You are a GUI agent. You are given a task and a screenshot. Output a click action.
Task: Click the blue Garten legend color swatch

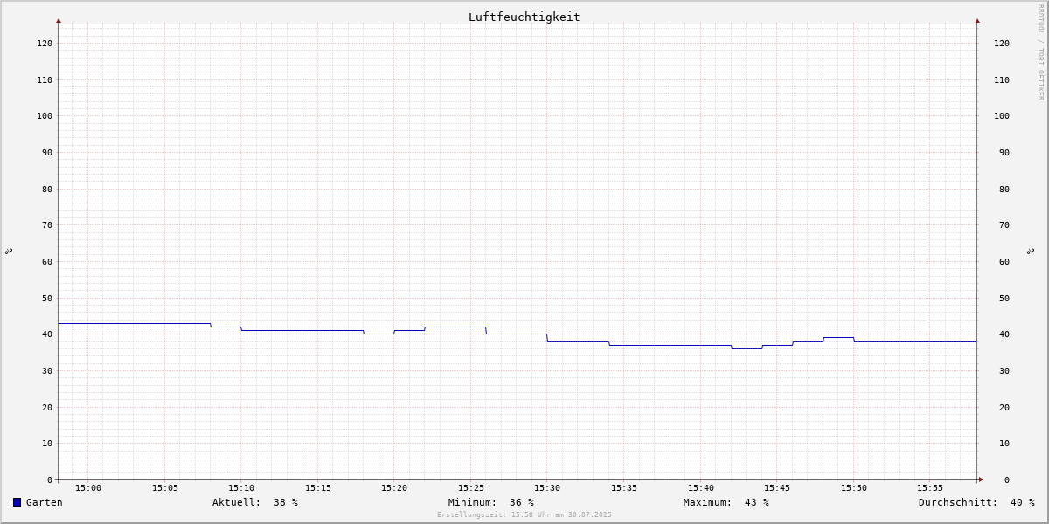coord(17,502)
